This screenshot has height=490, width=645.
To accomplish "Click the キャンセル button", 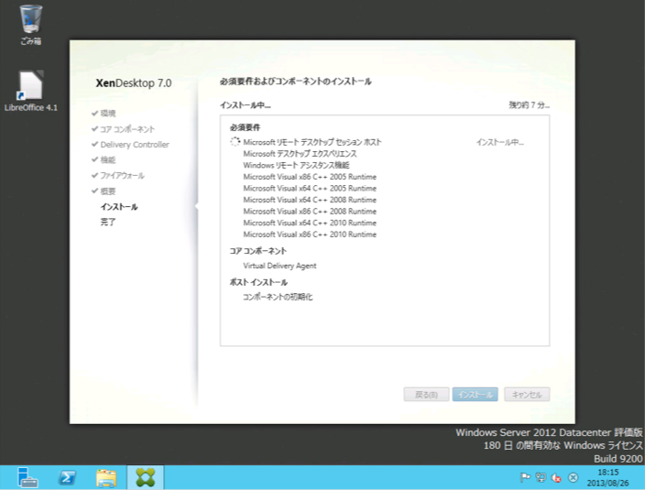I will click(x=527, y=395).
